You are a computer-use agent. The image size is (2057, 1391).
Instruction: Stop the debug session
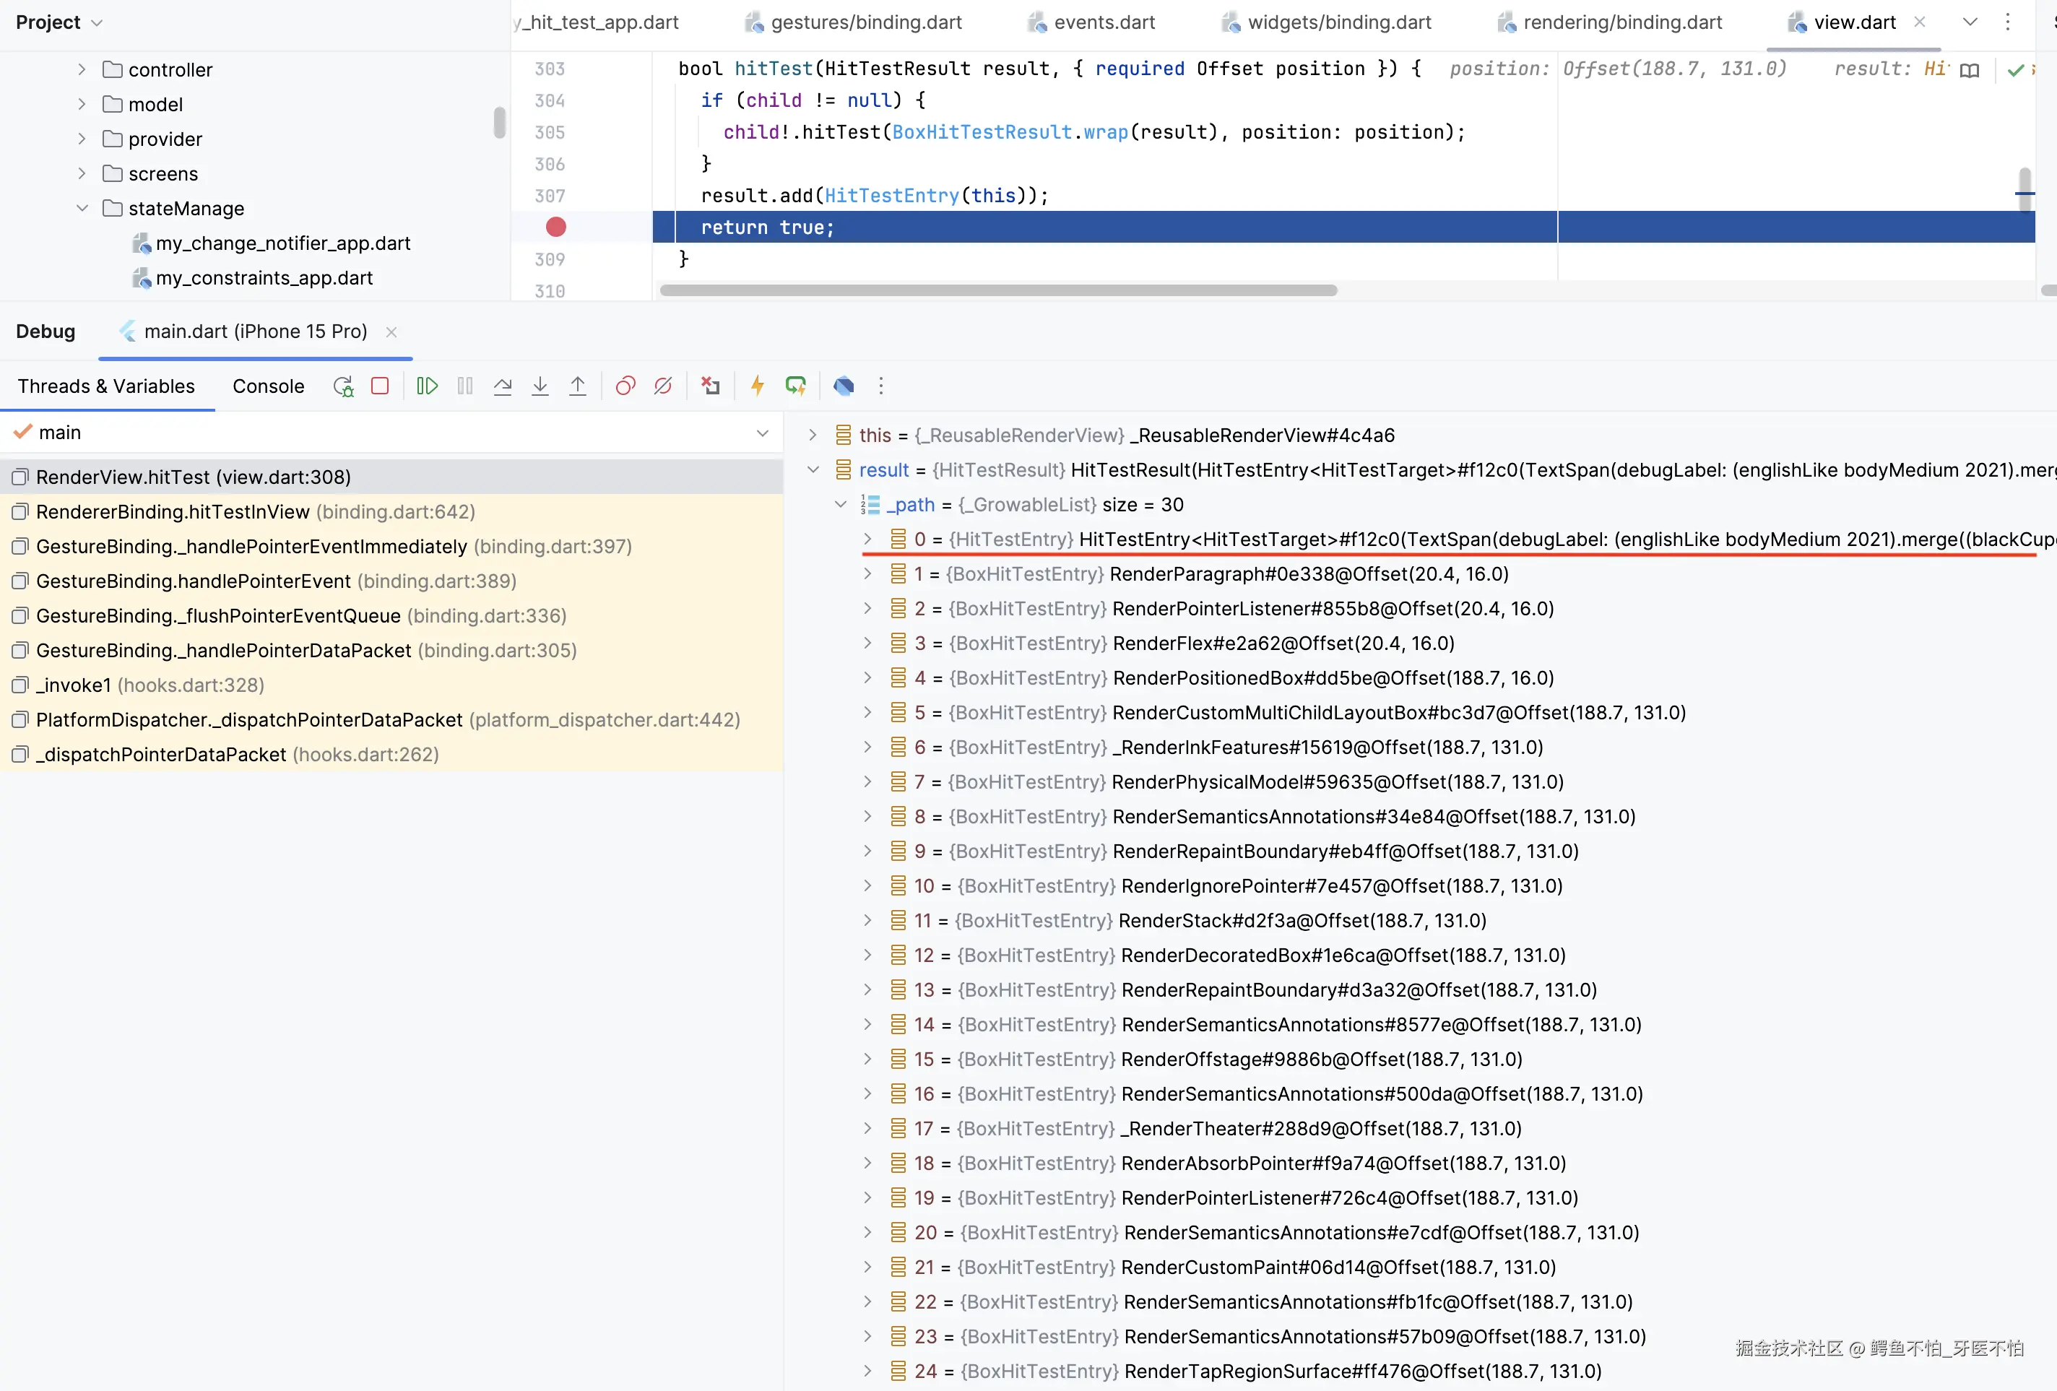click(x=380, y=386)
